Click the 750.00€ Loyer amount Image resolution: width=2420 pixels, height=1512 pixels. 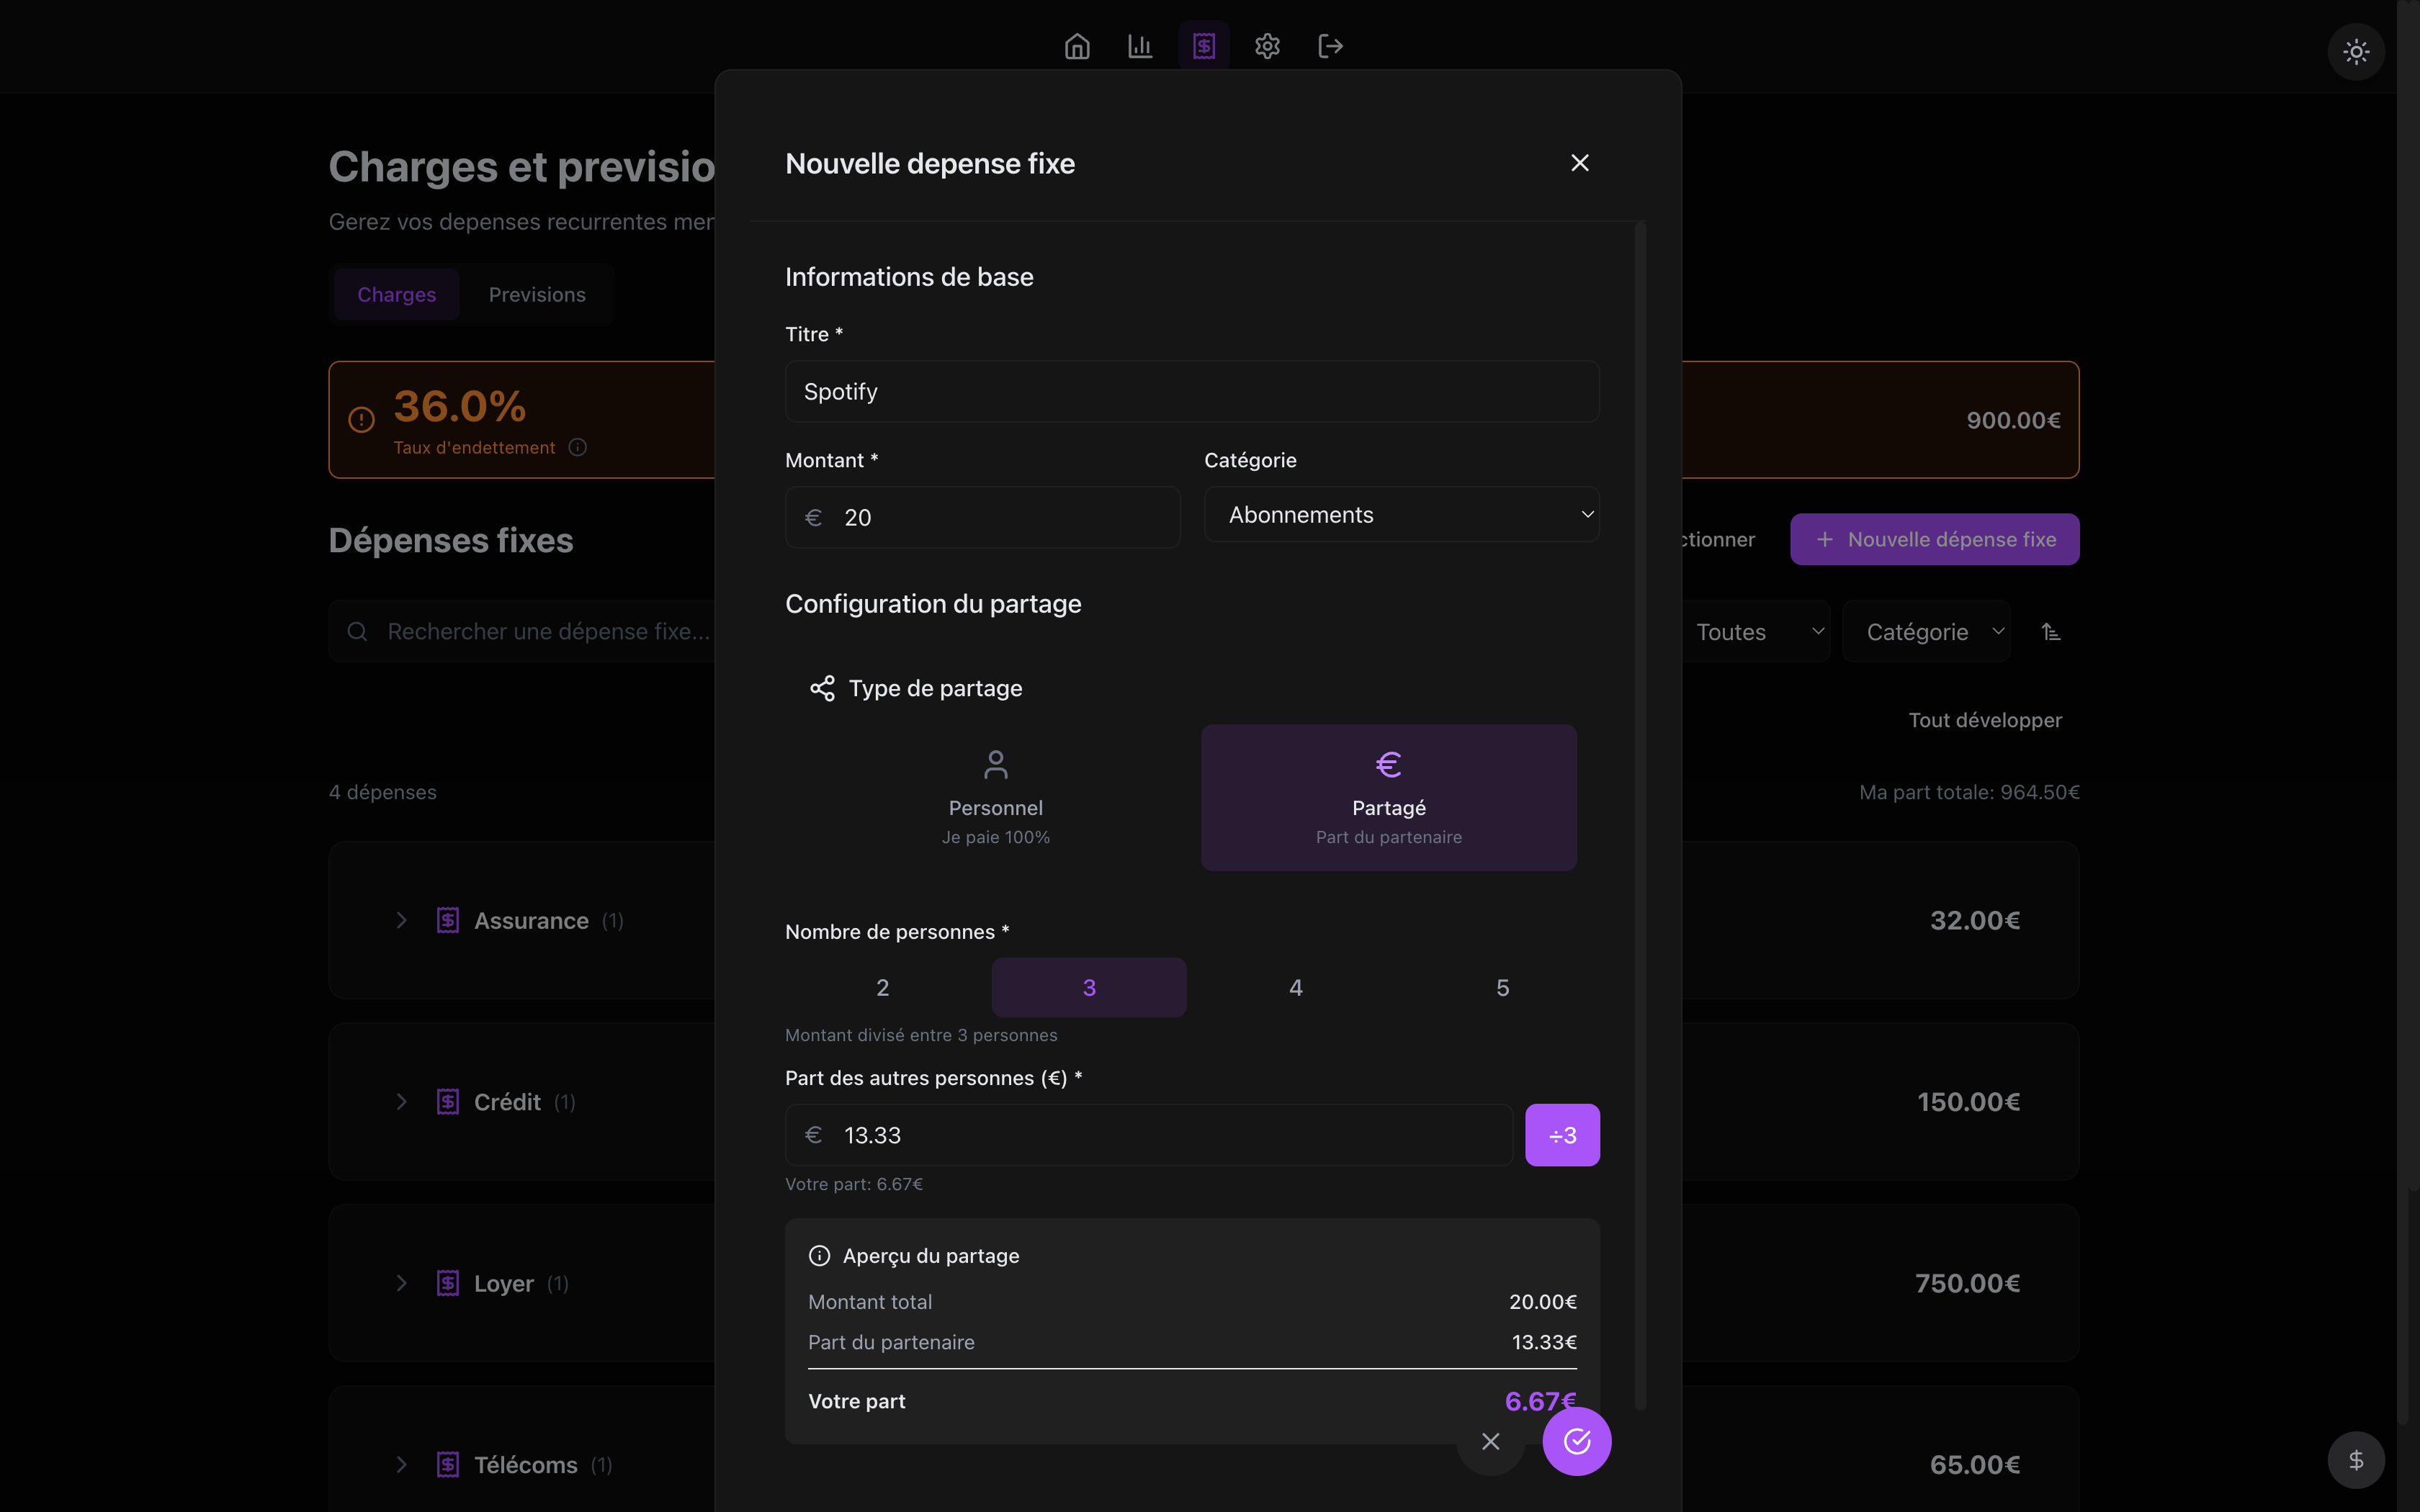pos(1967,1283)
